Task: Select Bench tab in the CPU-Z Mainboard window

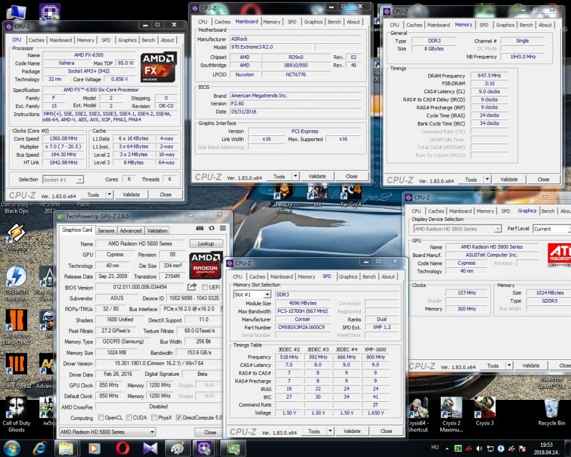Action: pos(334,22)
